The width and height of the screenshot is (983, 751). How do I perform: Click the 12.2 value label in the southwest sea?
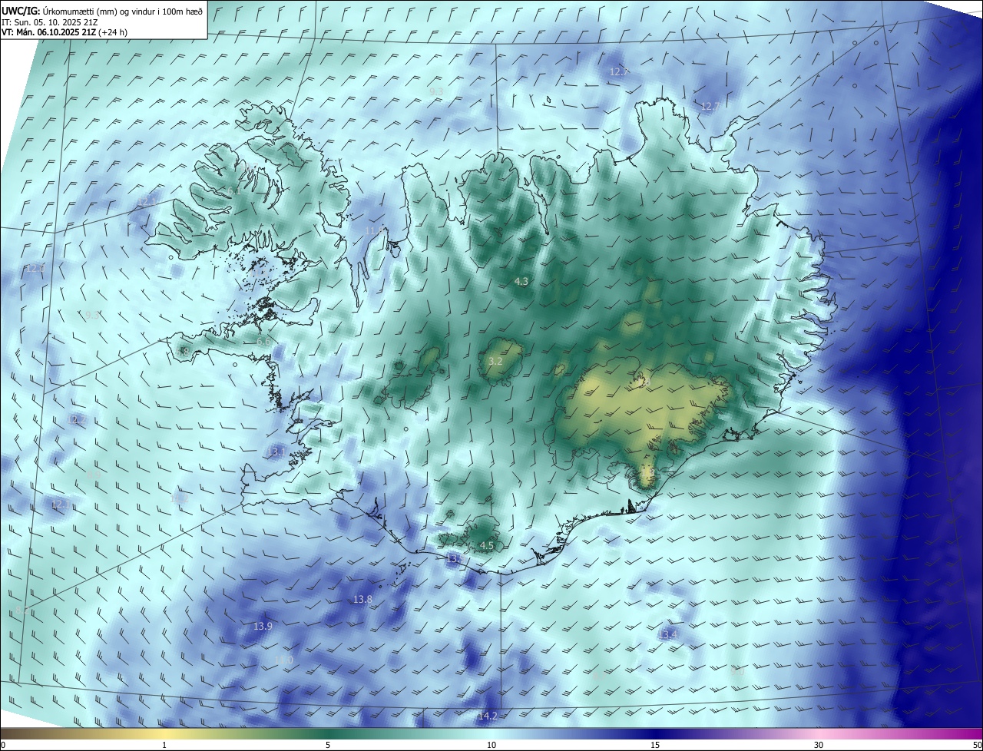(x=77, y=419)
